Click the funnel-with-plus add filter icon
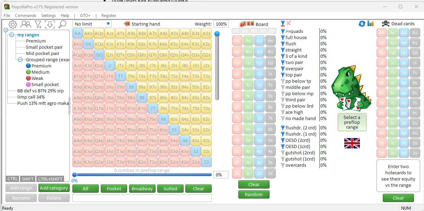Viewport: 424px width, 211px height. click(x=38, y=24)
